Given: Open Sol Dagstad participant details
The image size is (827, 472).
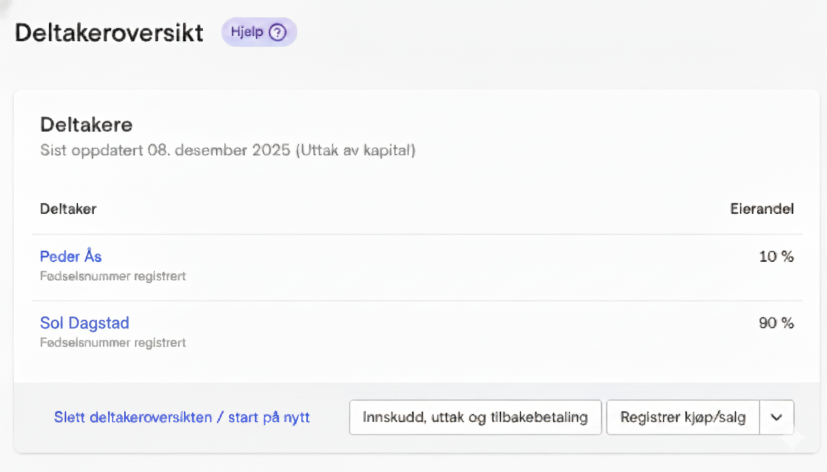Looking at the screenshot, I should point(84,323).
